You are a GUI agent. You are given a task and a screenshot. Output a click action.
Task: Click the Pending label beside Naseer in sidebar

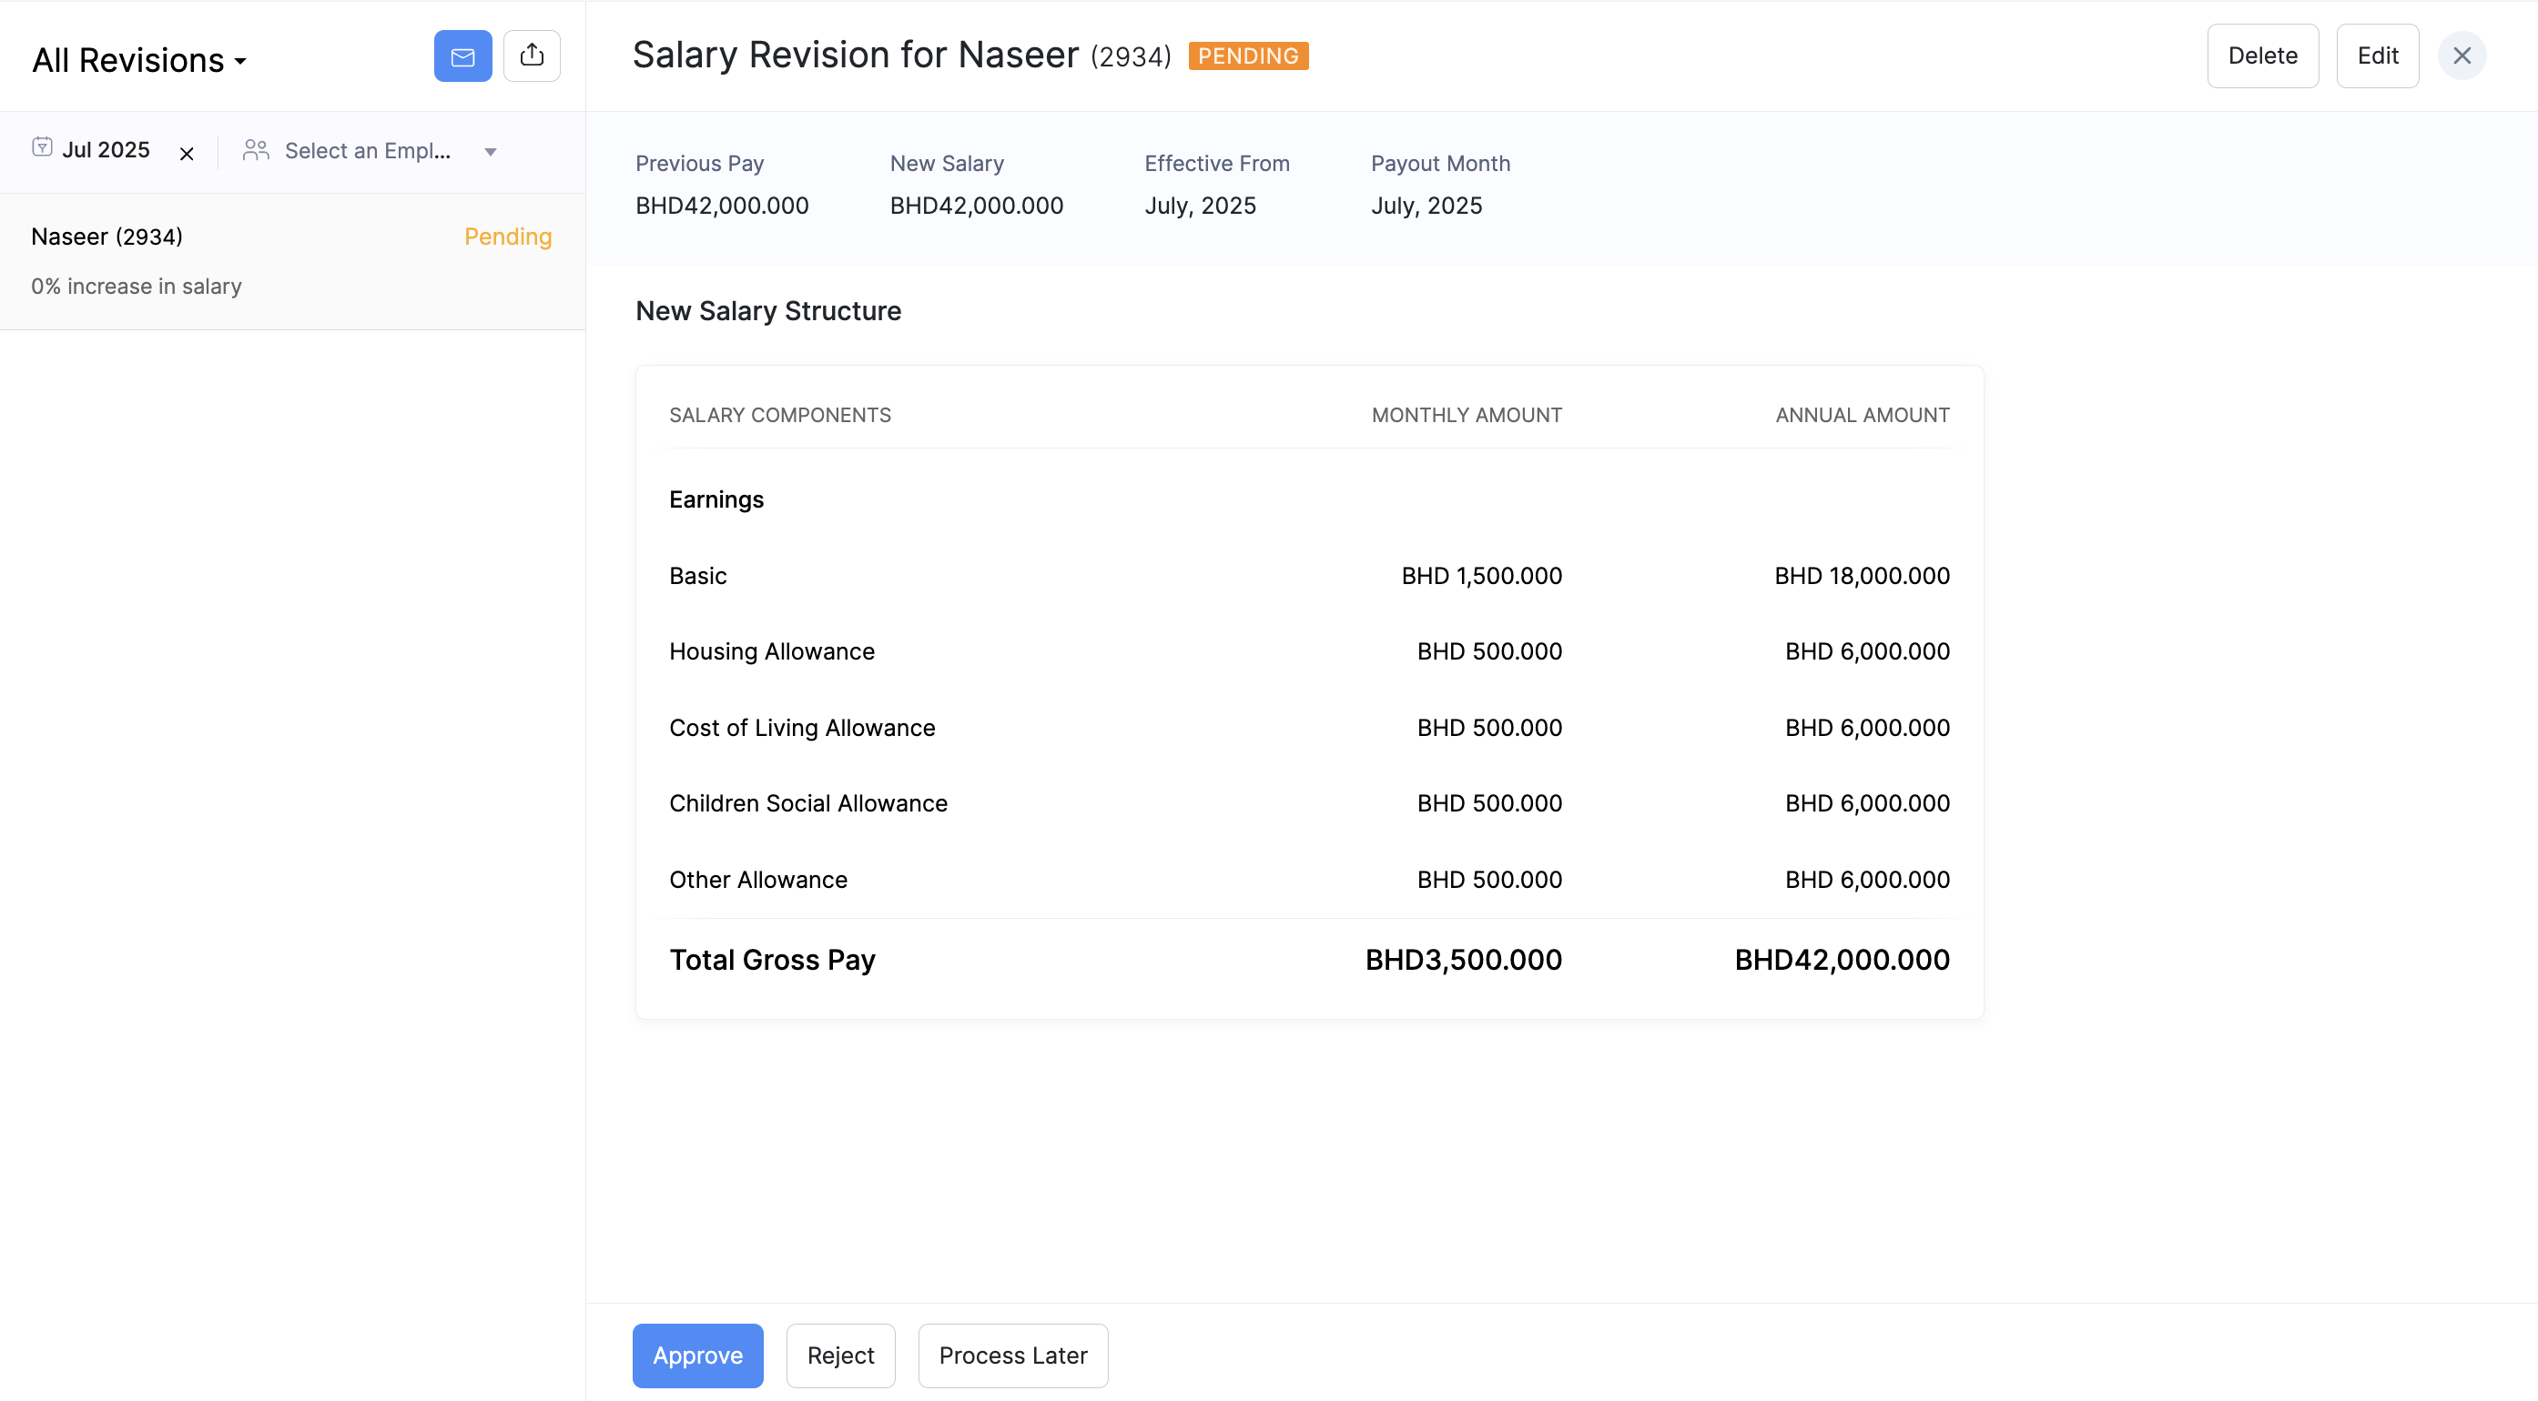click(507, 237)
